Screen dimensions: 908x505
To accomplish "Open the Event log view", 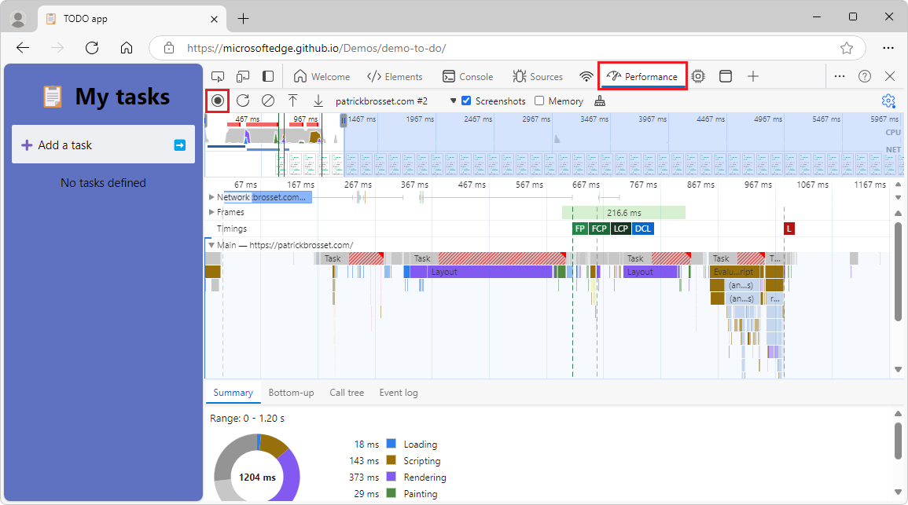I will (399, 392).
